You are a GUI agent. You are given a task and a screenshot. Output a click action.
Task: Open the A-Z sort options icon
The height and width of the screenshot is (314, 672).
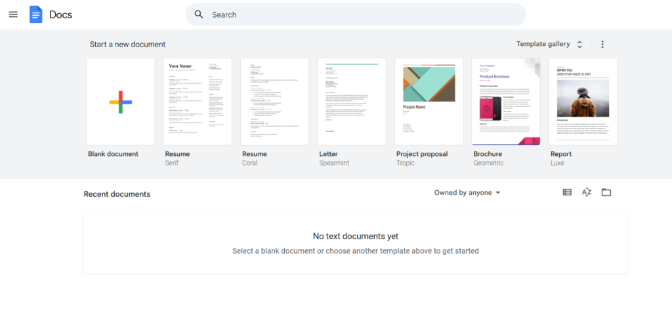tap(587, 193)
